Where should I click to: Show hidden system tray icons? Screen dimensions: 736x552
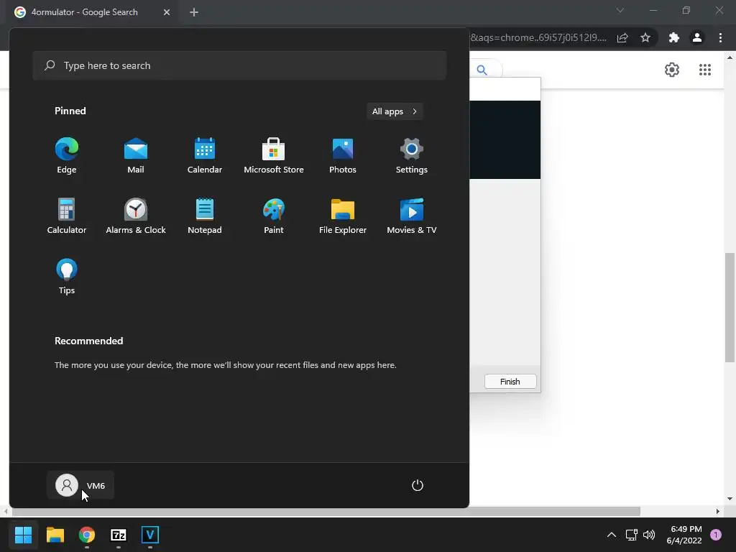[x=611, y=535]
